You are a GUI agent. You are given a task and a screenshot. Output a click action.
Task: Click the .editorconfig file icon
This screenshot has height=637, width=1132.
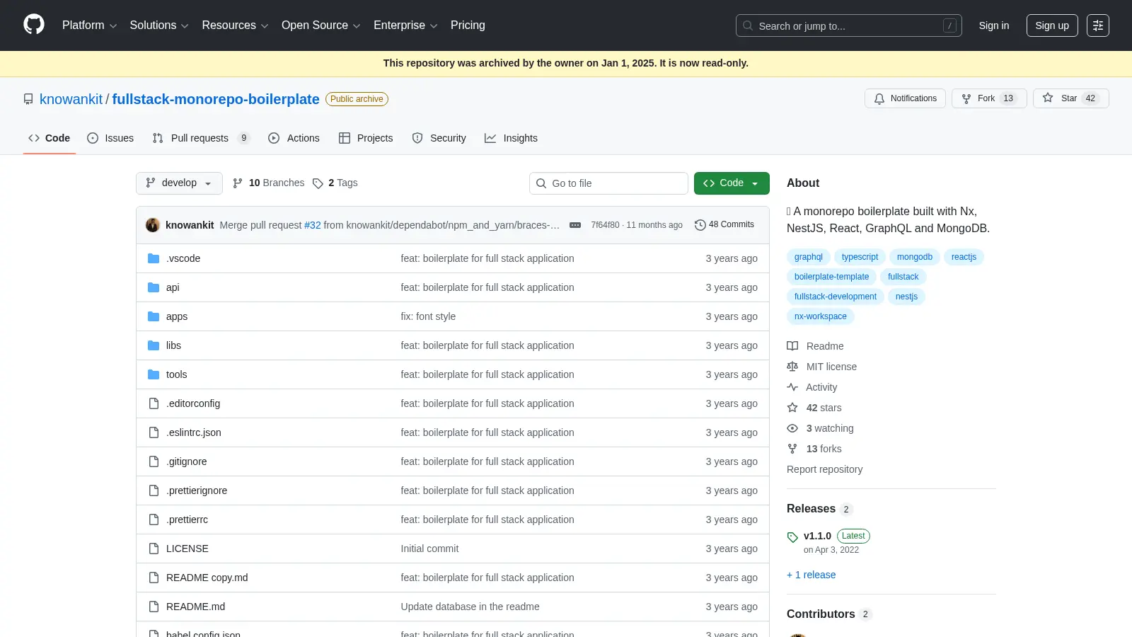(154, 403)
